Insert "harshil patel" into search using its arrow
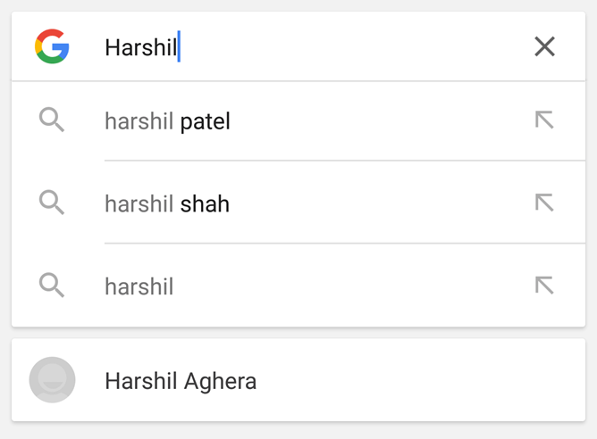The height and width of the screenshot is (439, 597). [543, 120]
